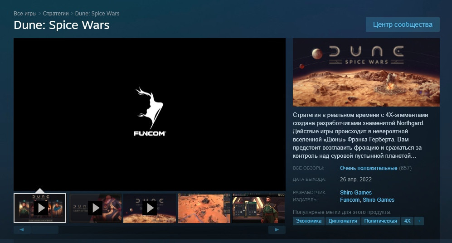Click the main video player area
Screen dimensions: 452x243
(x=149, y=114)
